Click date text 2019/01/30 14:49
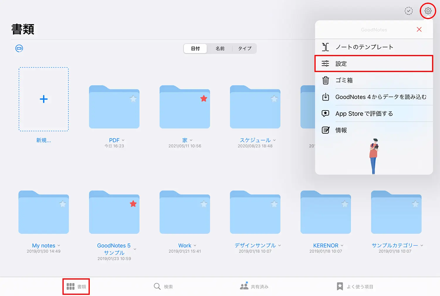The height and width of the screenshot is (296, 440). point(44,251)
